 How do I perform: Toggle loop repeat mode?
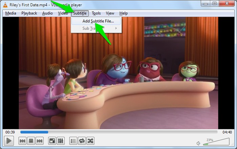point(82,141)
